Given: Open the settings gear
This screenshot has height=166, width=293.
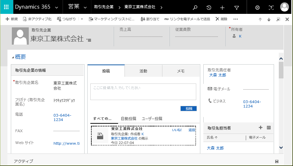Looking at the screenshot, I should [x=257, y=8].
